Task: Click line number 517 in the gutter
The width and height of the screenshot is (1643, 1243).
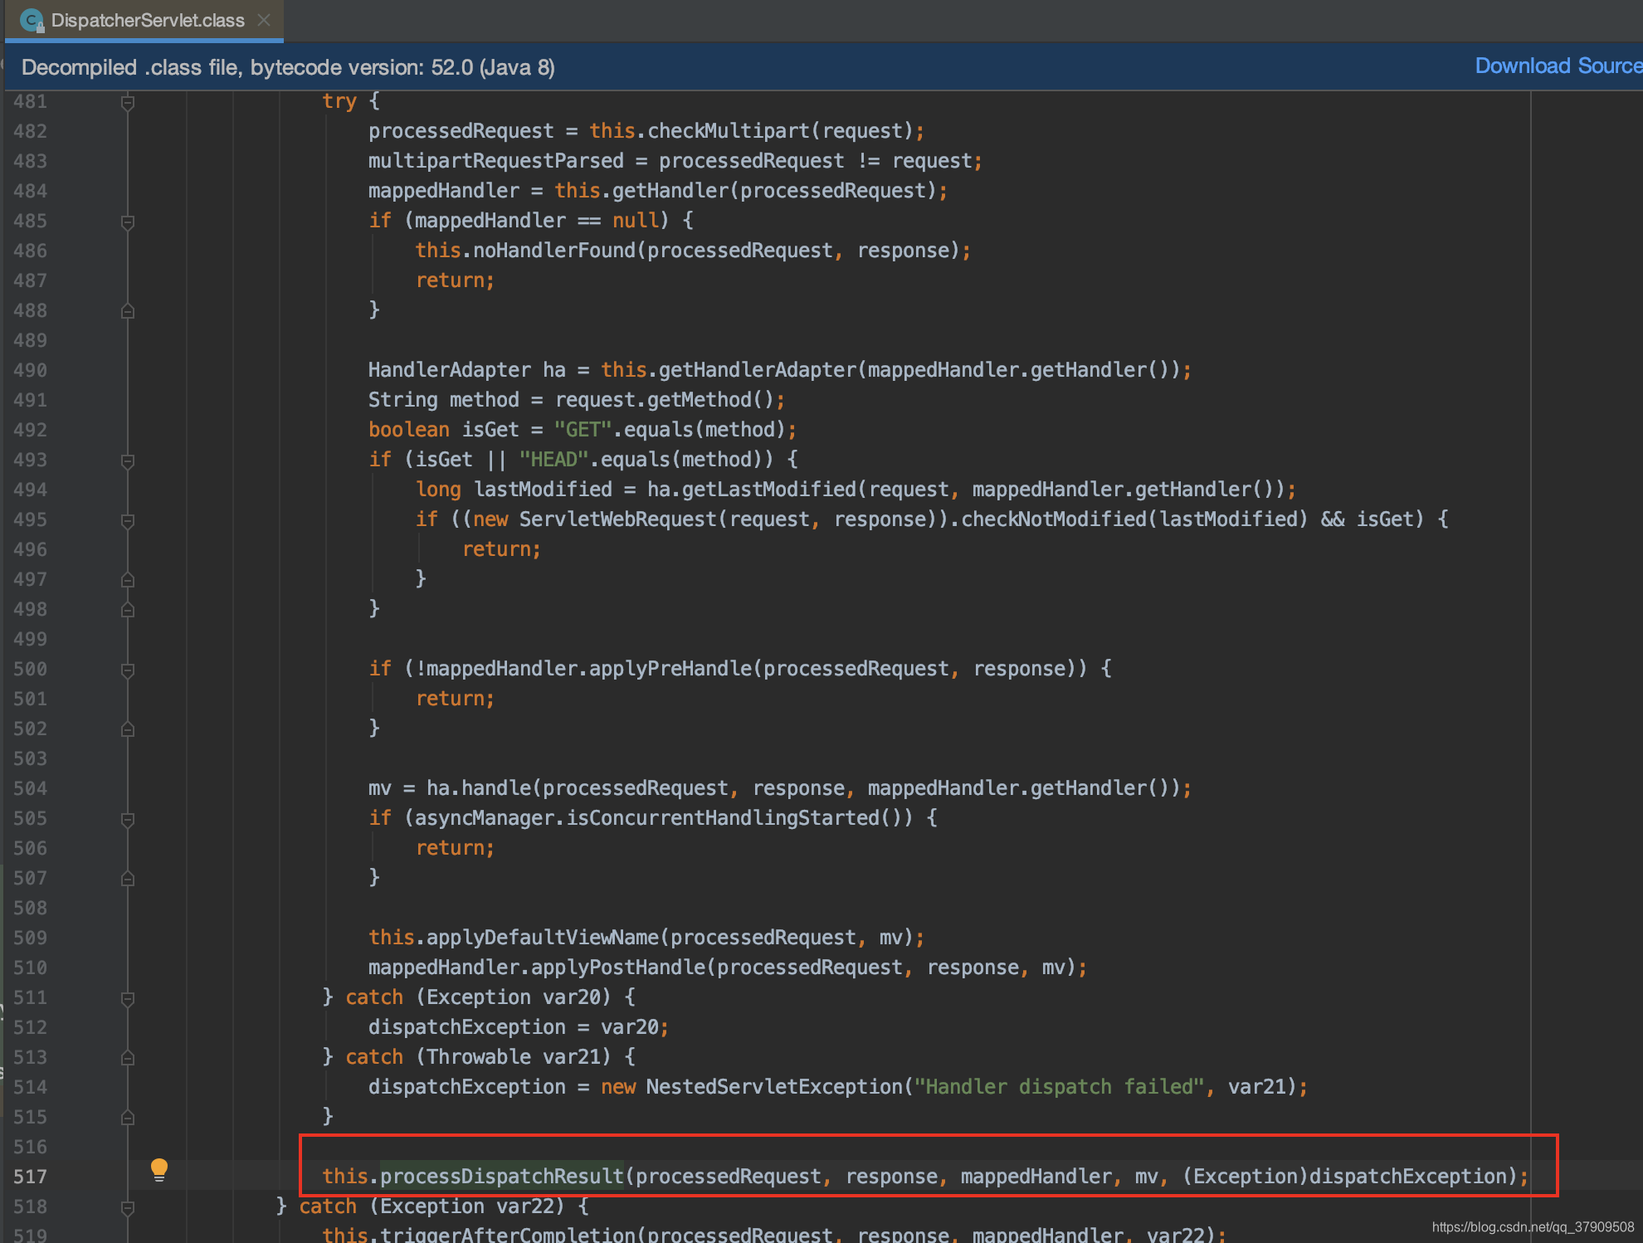Action: tap(30, 1177)
